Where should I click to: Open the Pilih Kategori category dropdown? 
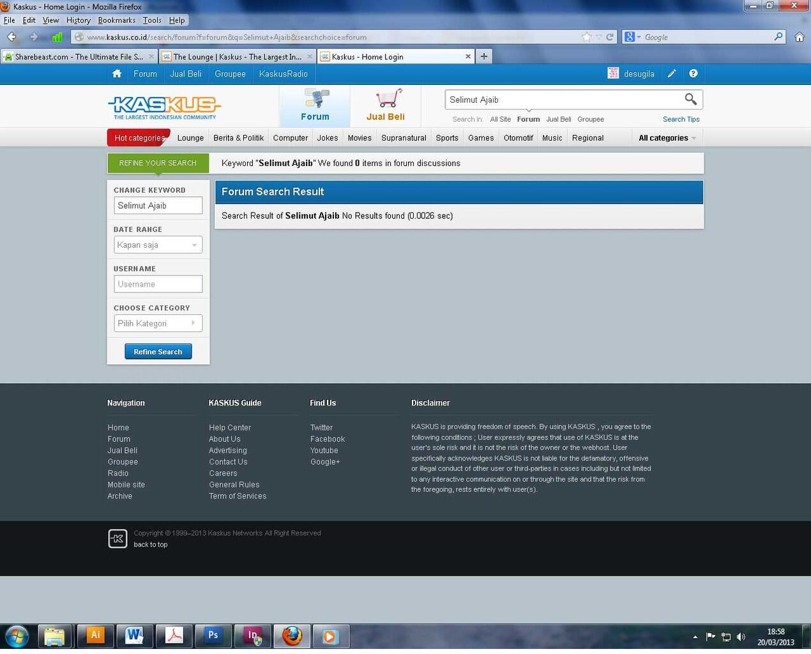click(x=158, y=323)
